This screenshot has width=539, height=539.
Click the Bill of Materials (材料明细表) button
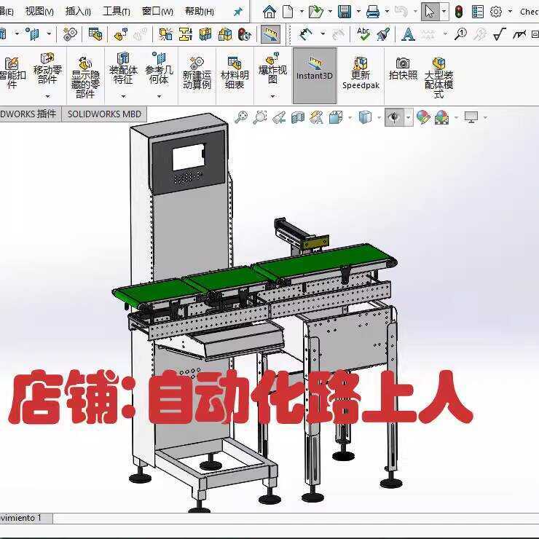[235, 73]
